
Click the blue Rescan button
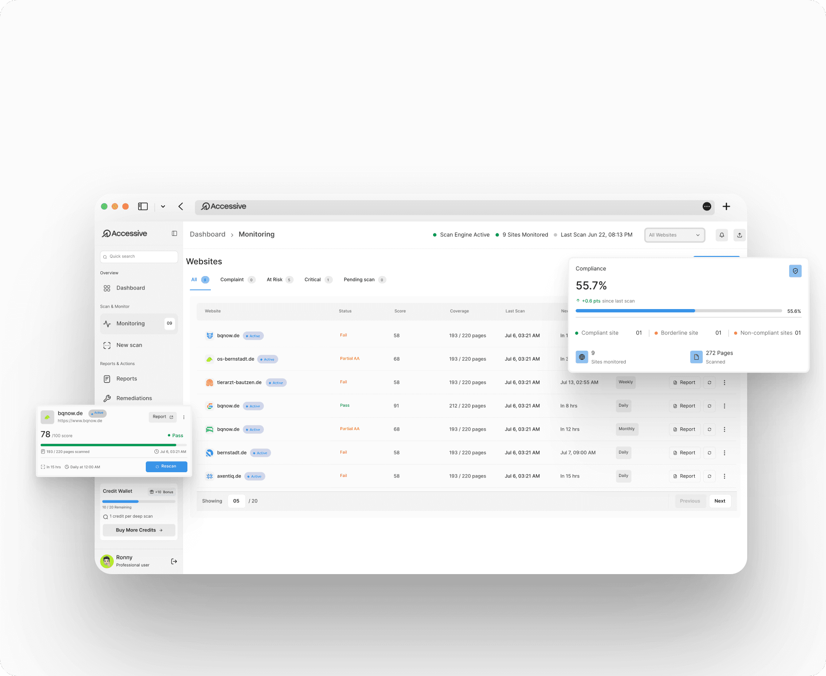pyautogui.click(x=166, y=466)
